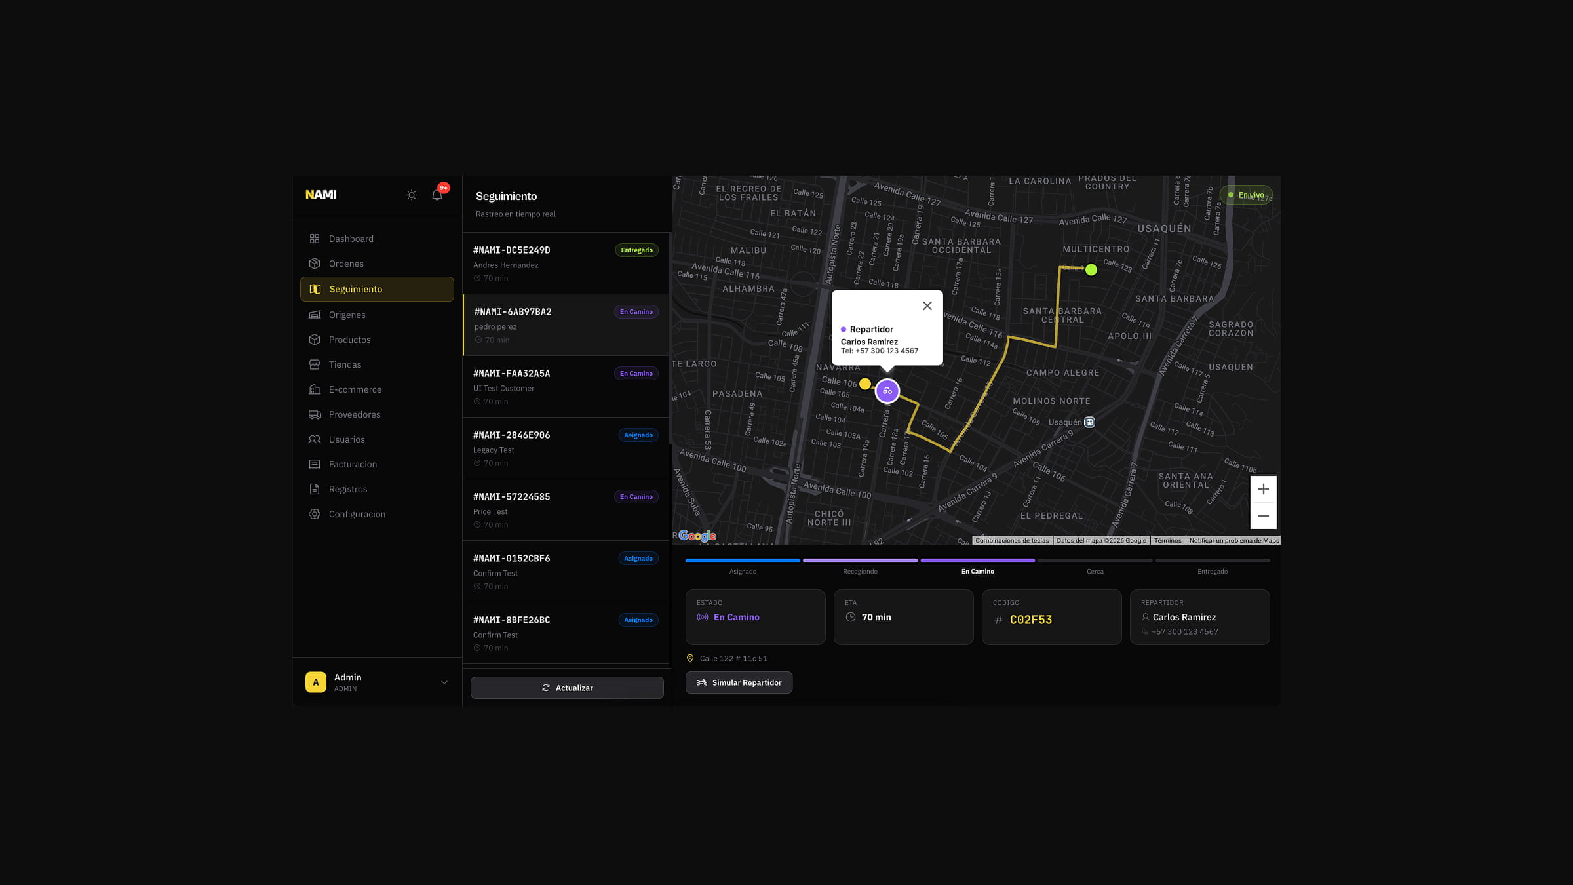This screenshot has width=1573, height=885.
Task: Zoom out the map with minus
Action: pos(1263,516)
